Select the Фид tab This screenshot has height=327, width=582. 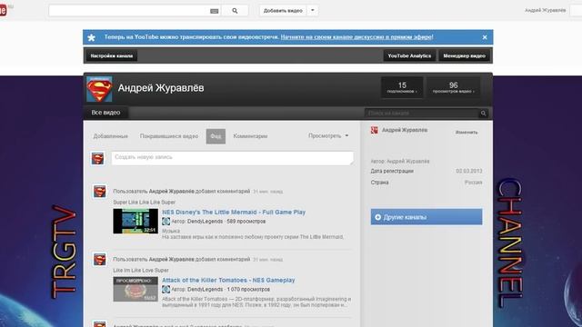click(216, 136)
